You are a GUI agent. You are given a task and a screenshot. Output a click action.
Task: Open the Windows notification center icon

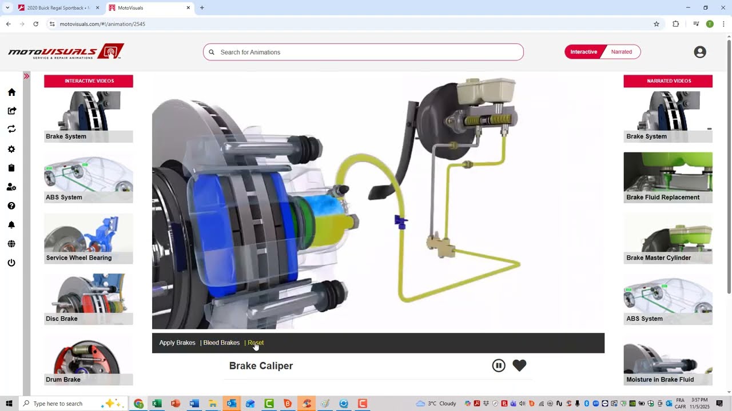click(x=720, y=404)
